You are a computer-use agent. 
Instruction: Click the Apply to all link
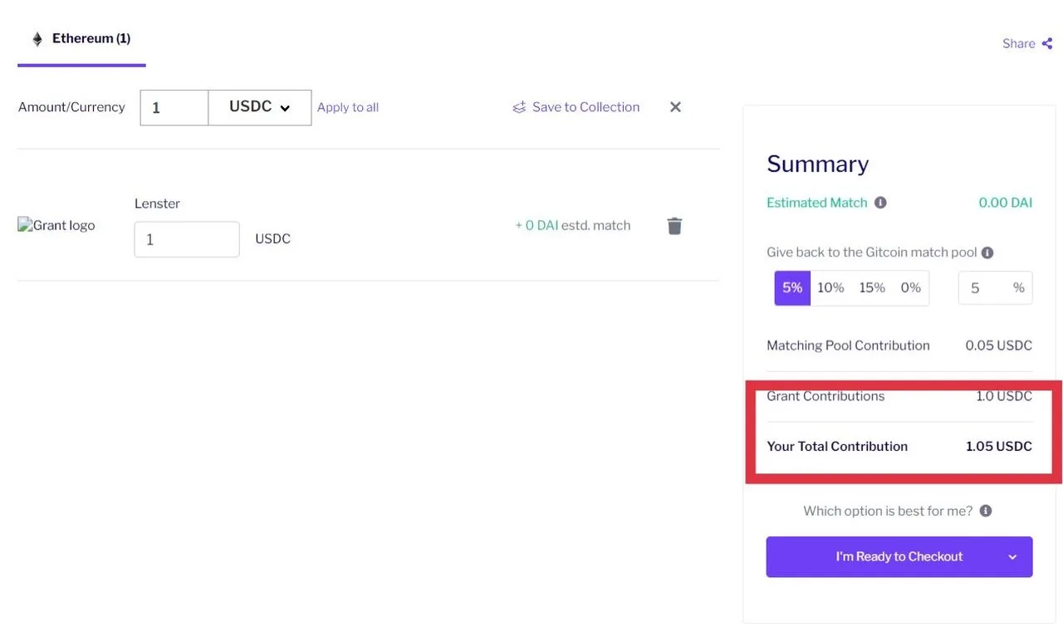(348, 107)
